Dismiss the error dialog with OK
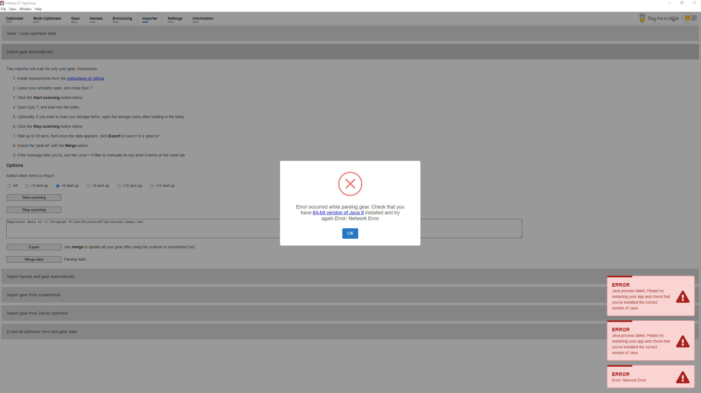 350,233
